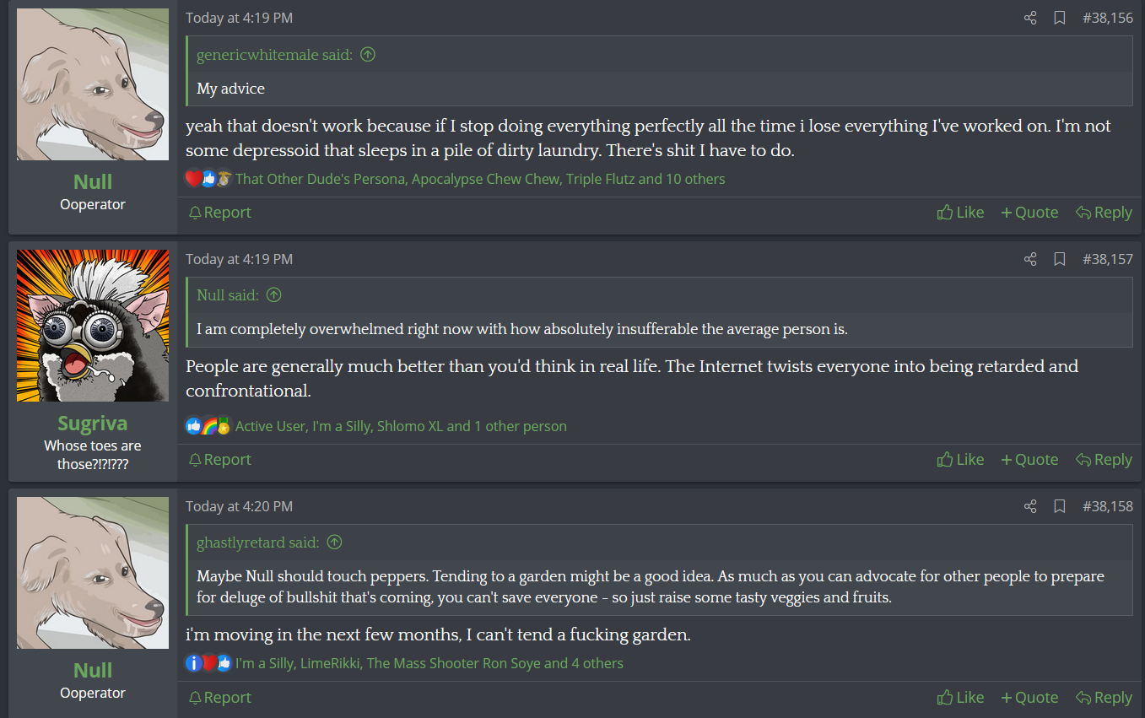Click share icon on post #38,156

click(x=1030, y=18)
